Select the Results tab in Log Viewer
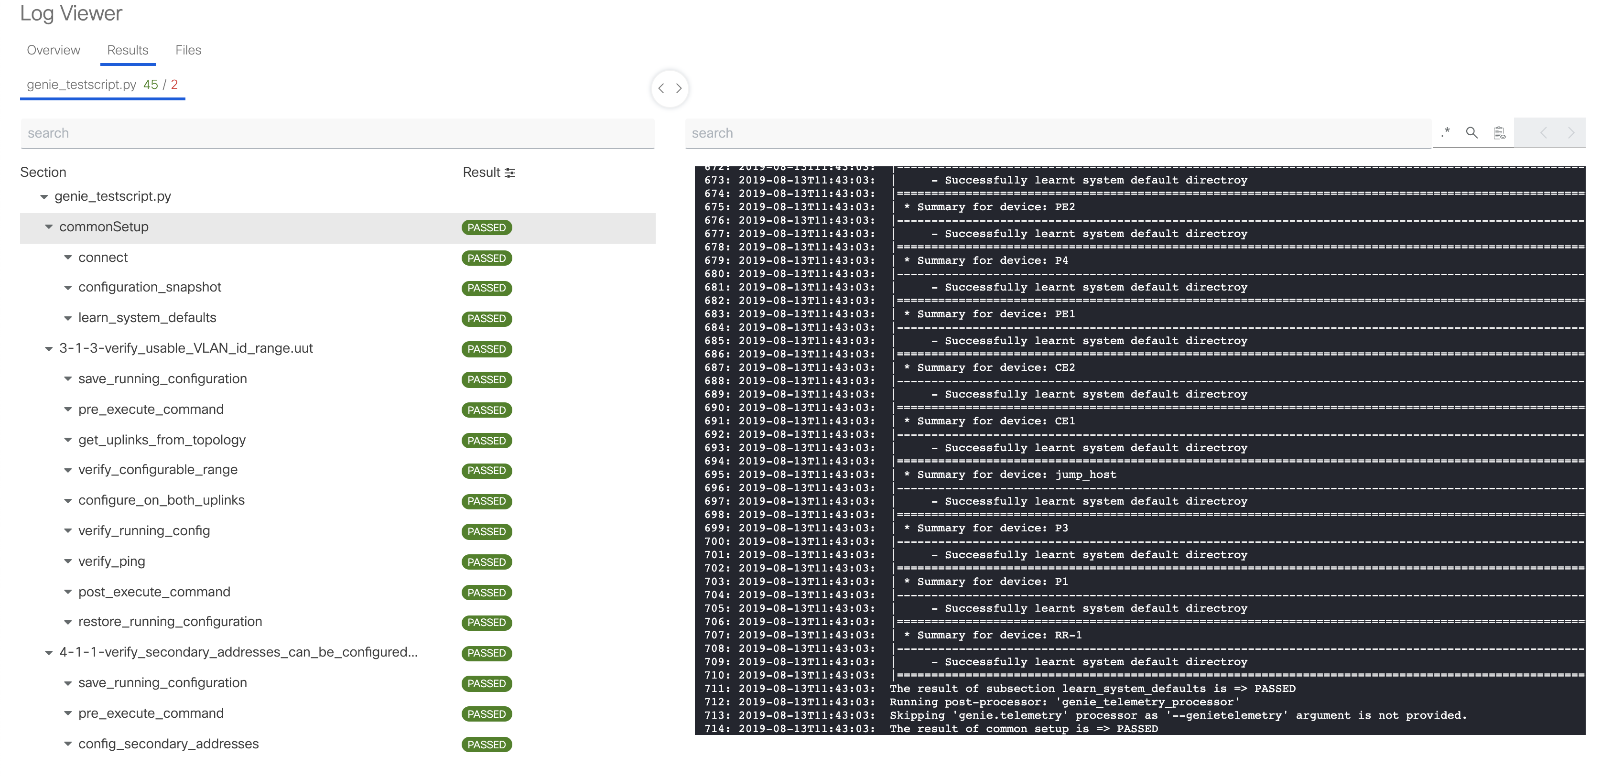This screenshot has width=1601, height=777. (x=128, y=49)
